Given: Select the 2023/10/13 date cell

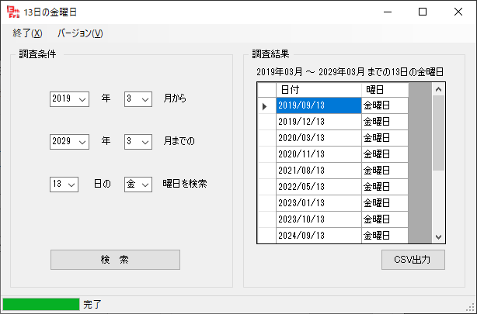Looking at the screenshot, I should pyautogui.click(x=319, y=219).
